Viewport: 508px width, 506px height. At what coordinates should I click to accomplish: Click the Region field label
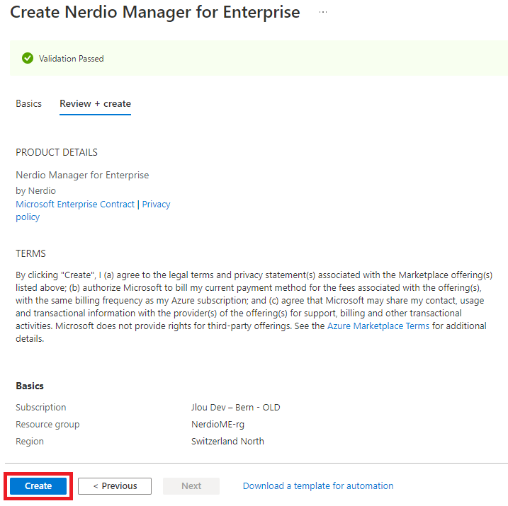(x=30, y=442)
